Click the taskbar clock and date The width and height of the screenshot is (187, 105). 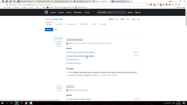[179, 103]
